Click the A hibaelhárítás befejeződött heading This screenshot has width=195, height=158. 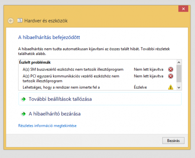tap(49, 37)
